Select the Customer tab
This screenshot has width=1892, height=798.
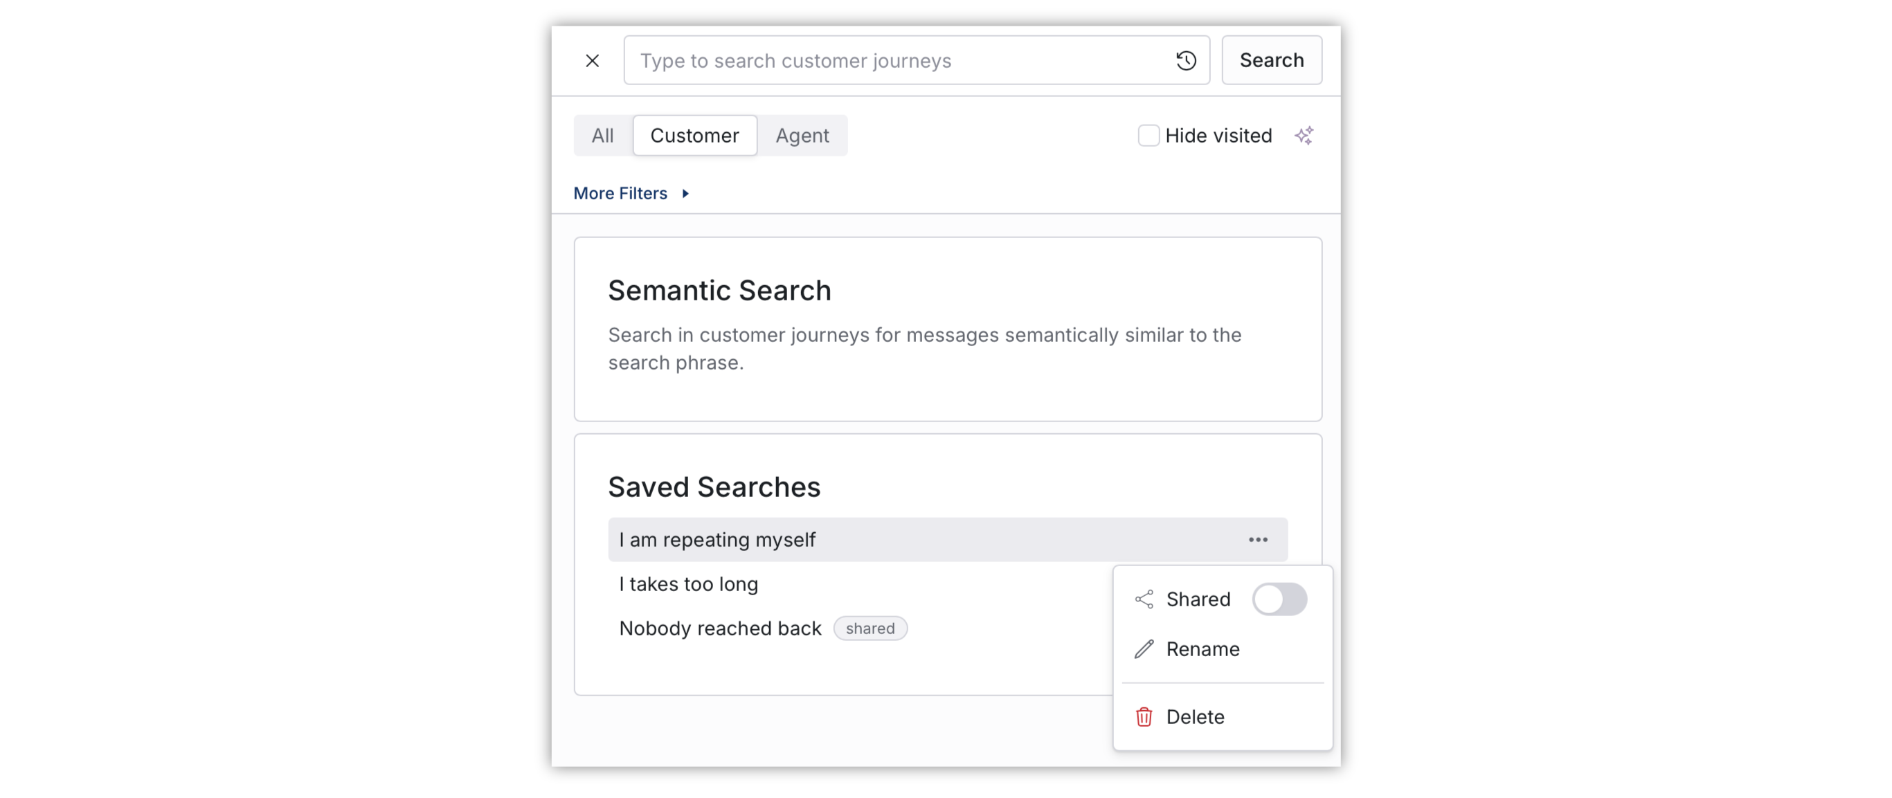coord(694,135)
